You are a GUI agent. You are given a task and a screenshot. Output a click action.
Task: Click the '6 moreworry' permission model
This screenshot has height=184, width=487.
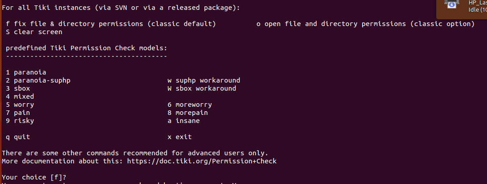pos(190,105)
